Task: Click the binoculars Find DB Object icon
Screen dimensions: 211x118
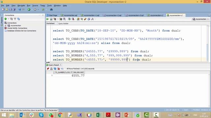Action: pyautogui.click(x=51, y=10)
